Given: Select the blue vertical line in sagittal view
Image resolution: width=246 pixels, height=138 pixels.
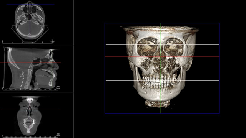Looking at the screenshot, I should click(x=52, y=69).
